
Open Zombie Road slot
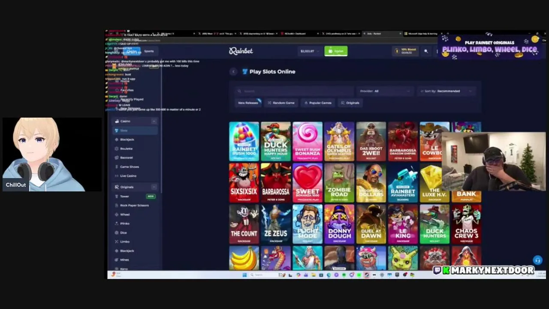339,183
